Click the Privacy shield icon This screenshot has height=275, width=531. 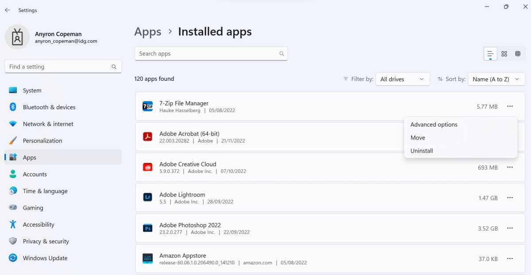coord(13,241)
